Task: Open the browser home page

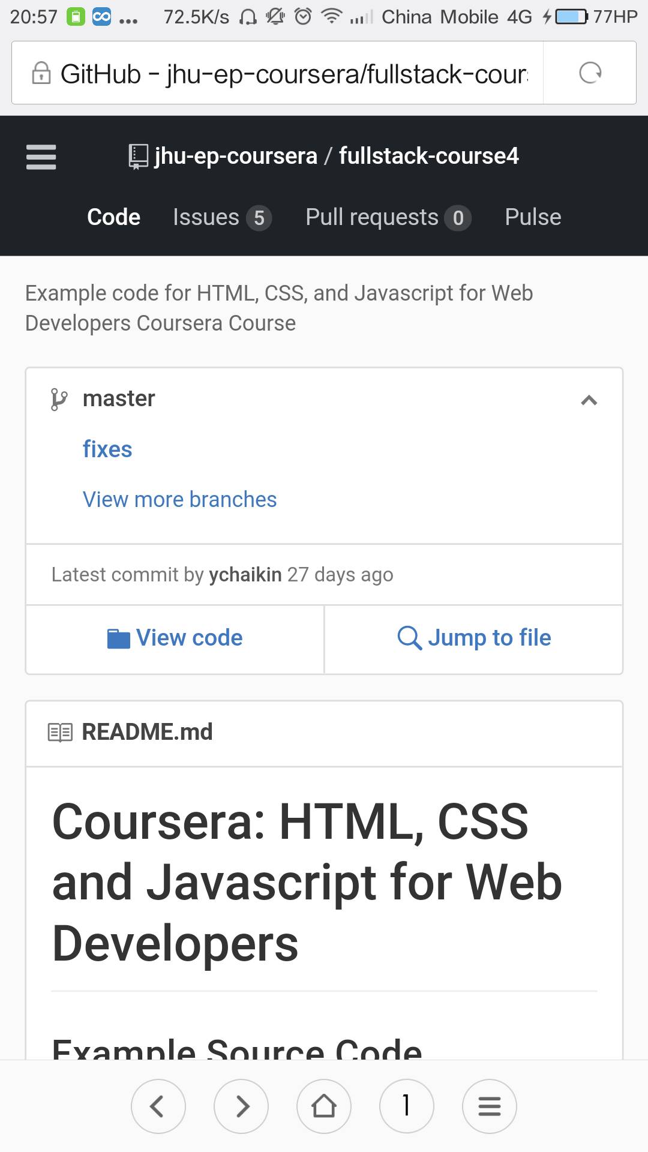Action: coord(324,1106)
